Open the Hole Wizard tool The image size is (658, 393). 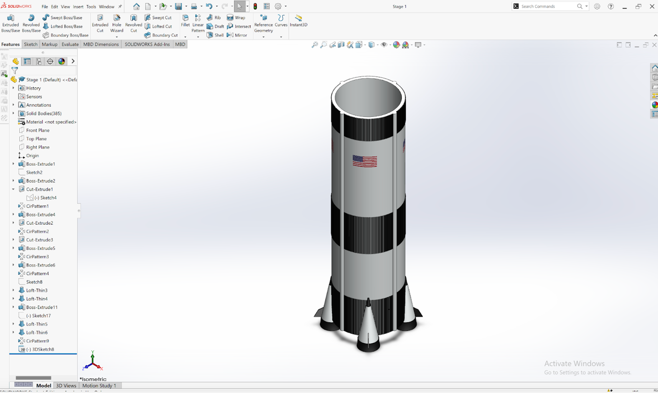117,23
